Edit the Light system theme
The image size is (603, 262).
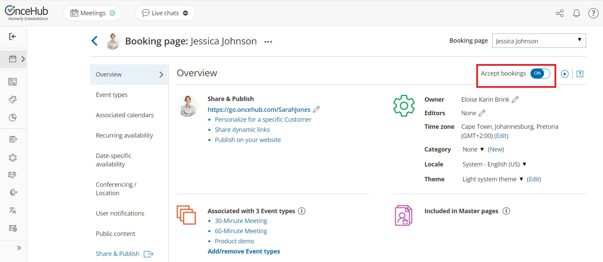[x=534, y=179]
